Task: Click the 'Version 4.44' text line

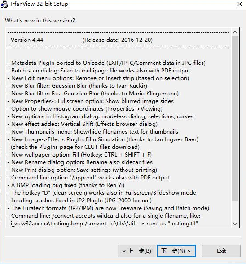Action: (27, 40)
